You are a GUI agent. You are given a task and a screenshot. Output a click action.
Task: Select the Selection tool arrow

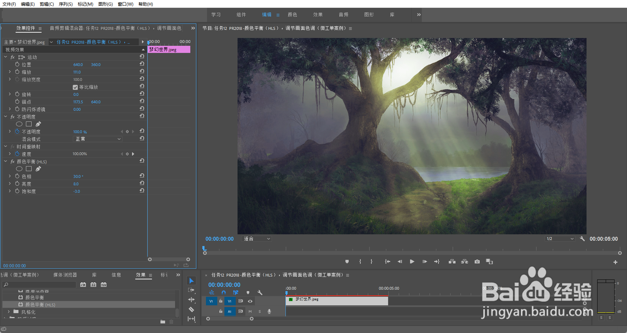pos(191,281)
